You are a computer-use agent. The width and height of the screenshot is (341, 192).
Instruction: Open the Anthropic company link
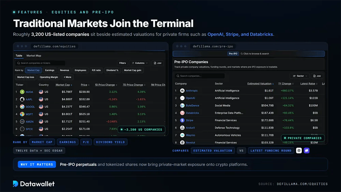(x=192, y=91)
